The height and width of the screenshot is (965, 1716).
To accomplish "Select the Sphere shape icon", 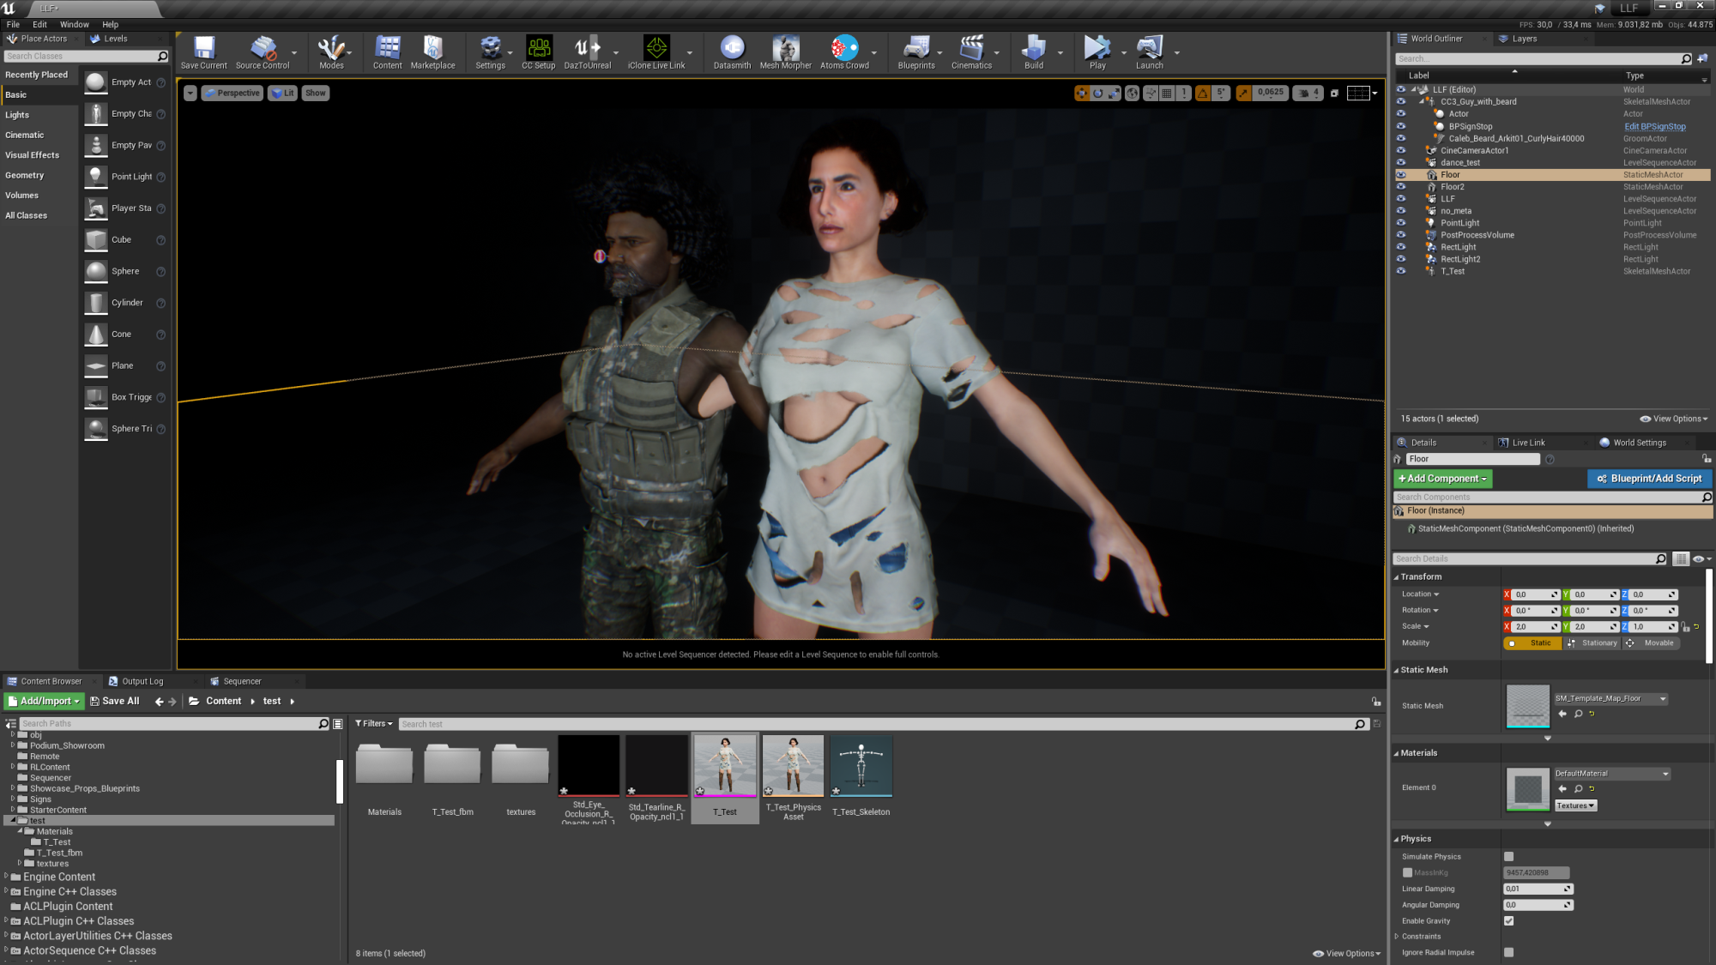I will [x=96, y=272].
